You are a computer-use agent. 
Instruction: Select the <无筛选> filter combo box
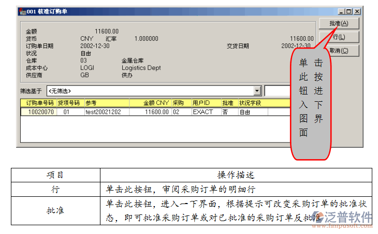[150, 91]
